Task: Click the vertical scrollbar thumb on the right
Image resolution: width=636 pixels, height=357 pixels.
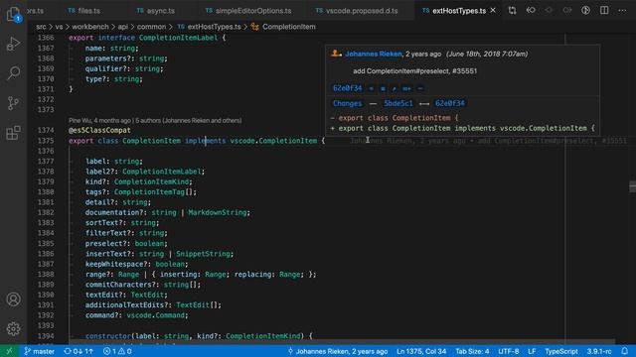Action: click(632, 186)
